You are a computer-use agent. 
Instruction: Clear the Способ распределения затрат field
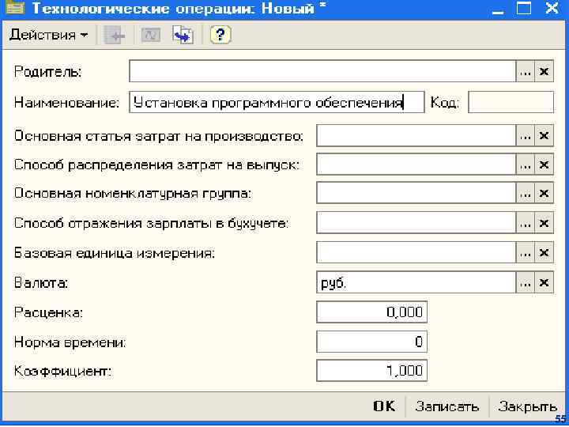coord(544,164)
